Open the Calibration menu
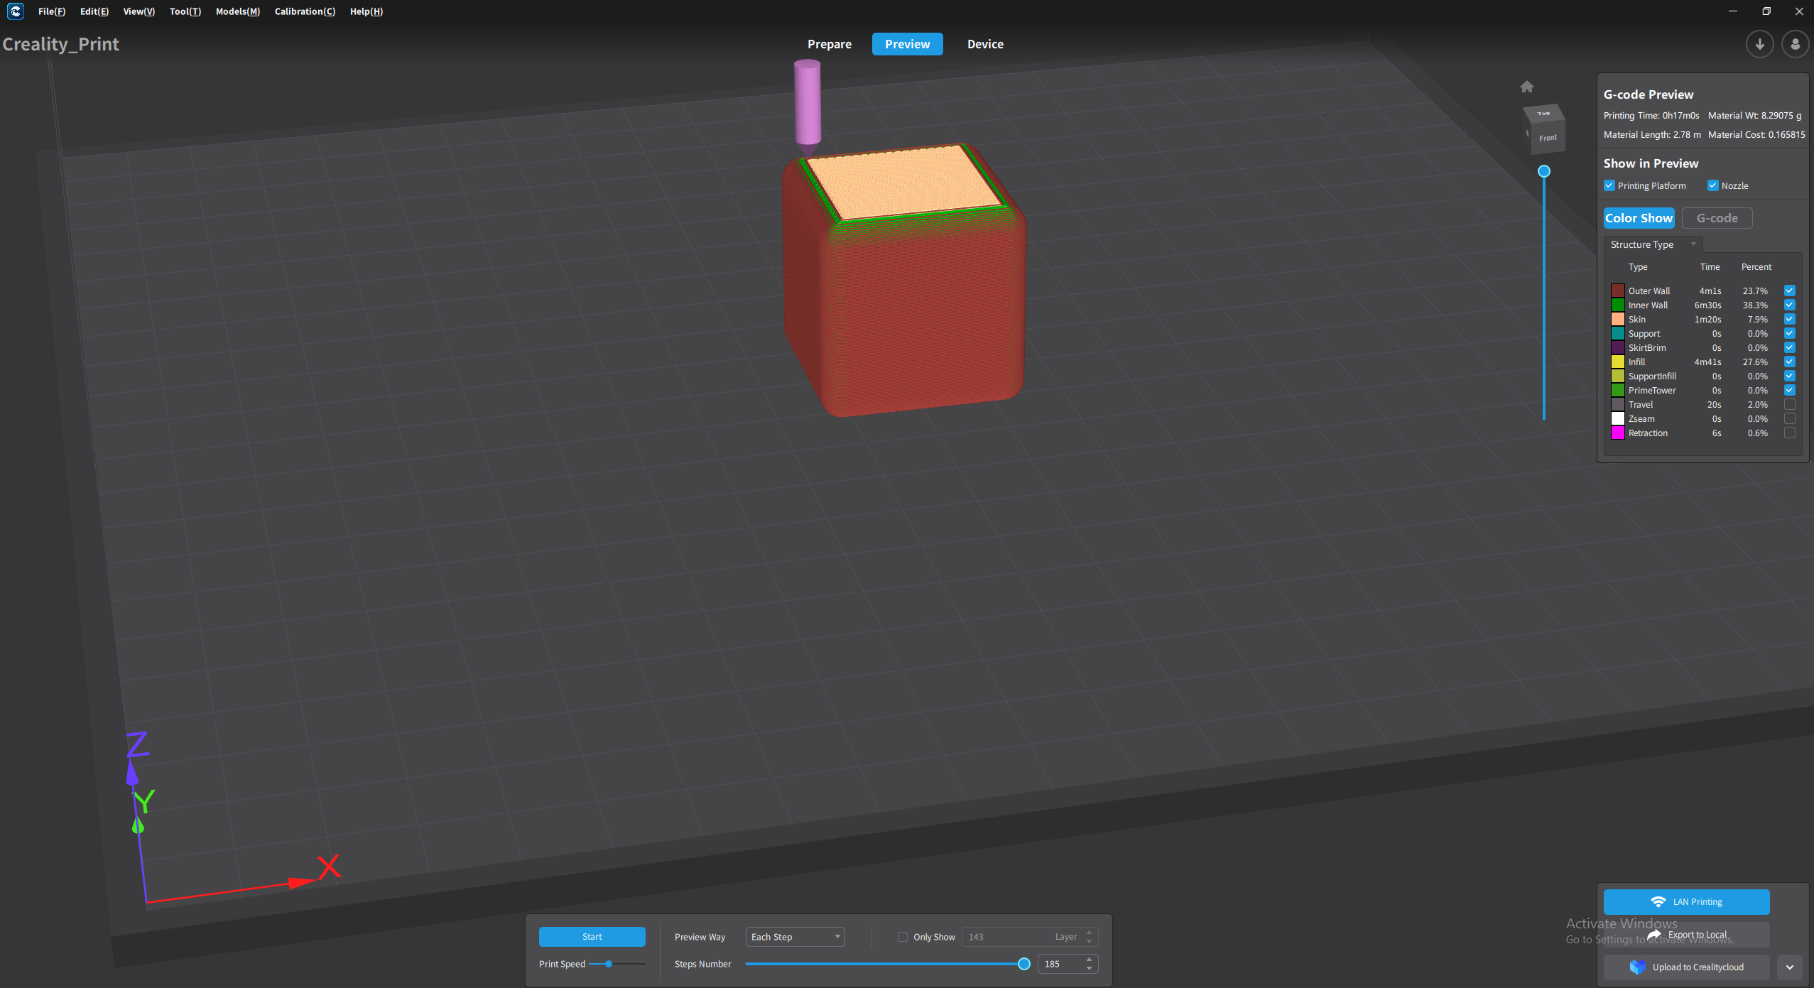 (x=305, y=11)
